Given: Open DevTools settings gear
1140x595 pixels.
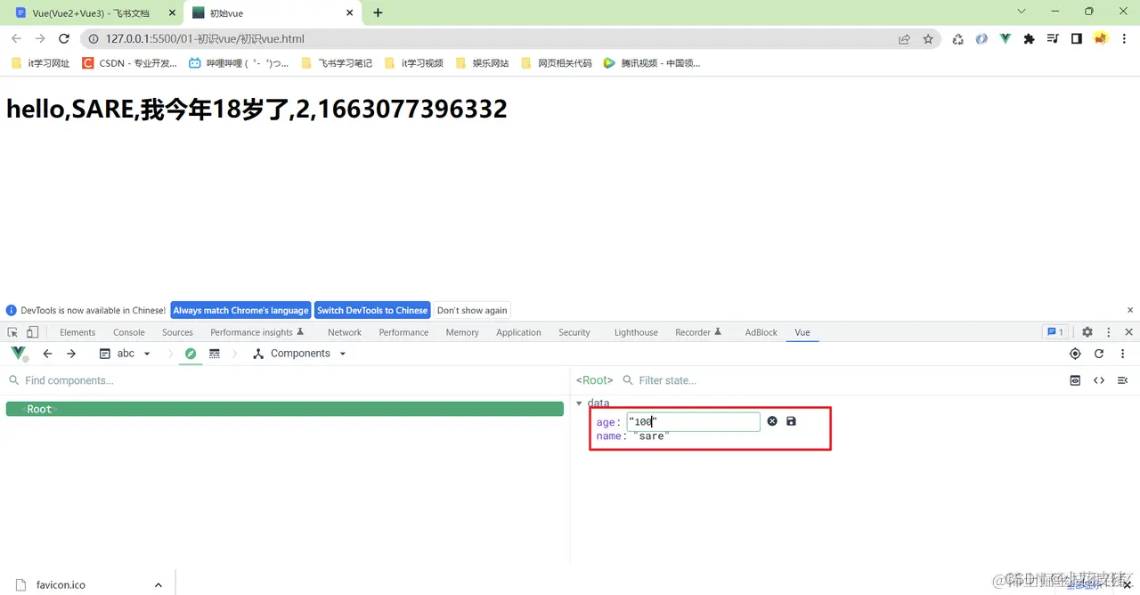Looking at the screenshot, I should coord(1087,332).
